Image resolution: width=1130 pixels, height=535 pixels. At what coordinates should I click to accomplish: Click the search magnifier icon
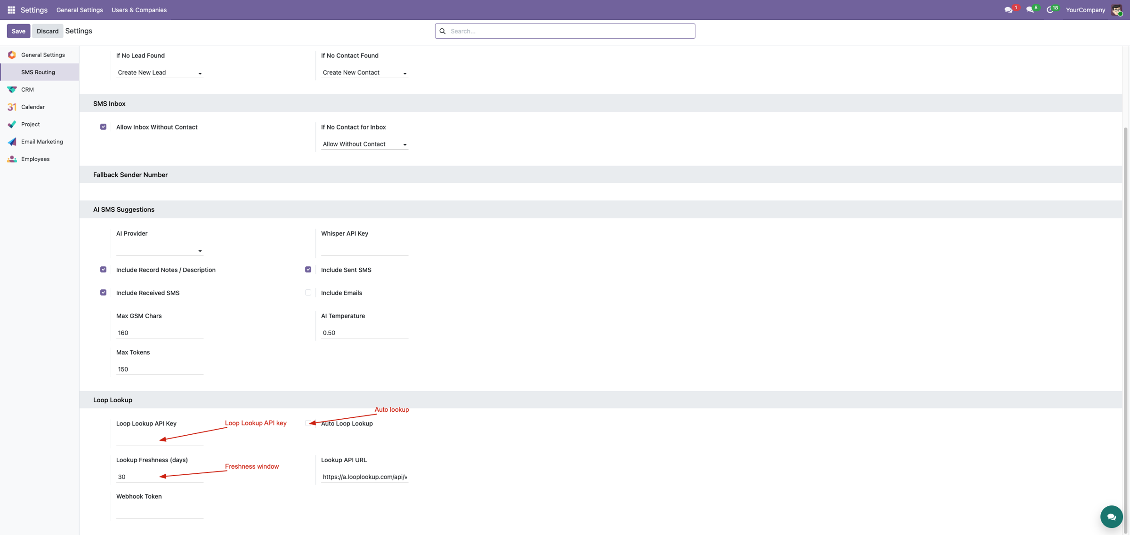pyautogui.click(x=443, y=31)
